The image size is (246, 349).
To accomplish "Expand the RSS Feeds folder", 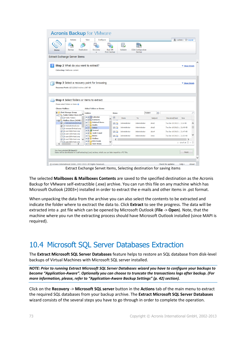I will (86, 141).
